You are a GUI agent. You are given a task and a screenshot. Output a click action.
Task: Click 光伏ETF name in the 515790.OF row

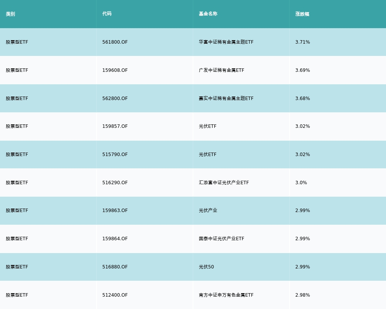tap(208, 154)
